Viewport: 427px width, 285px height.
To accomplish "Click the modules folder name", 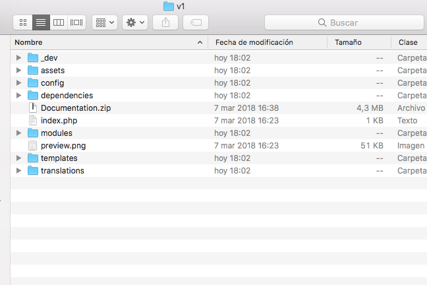I will pyautogui.click(x=57, y=133).
